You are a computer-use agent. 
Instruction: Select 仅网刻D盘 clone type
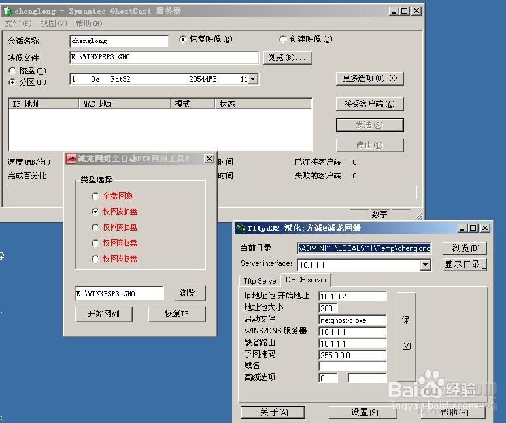pos(114,228)
